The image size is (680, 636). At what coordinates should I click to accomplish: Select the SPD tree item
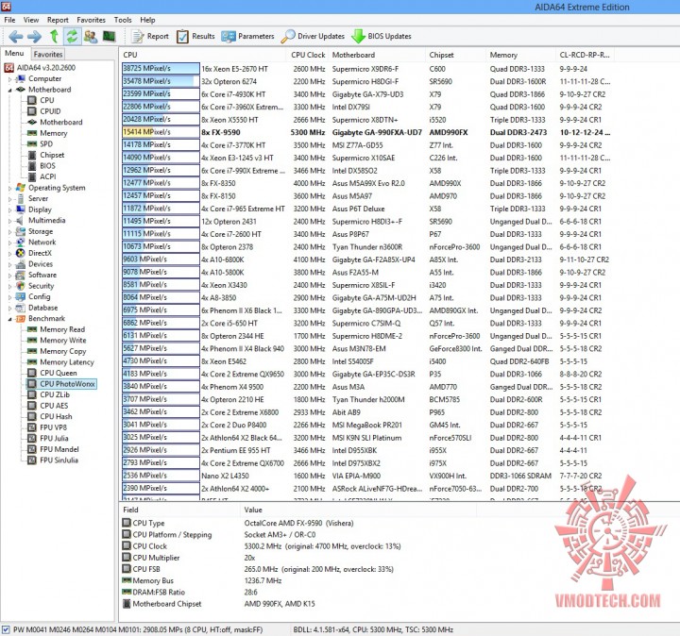40,143
